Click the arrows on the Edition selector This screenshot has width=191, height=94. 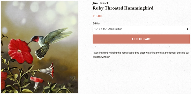point(187,29)
